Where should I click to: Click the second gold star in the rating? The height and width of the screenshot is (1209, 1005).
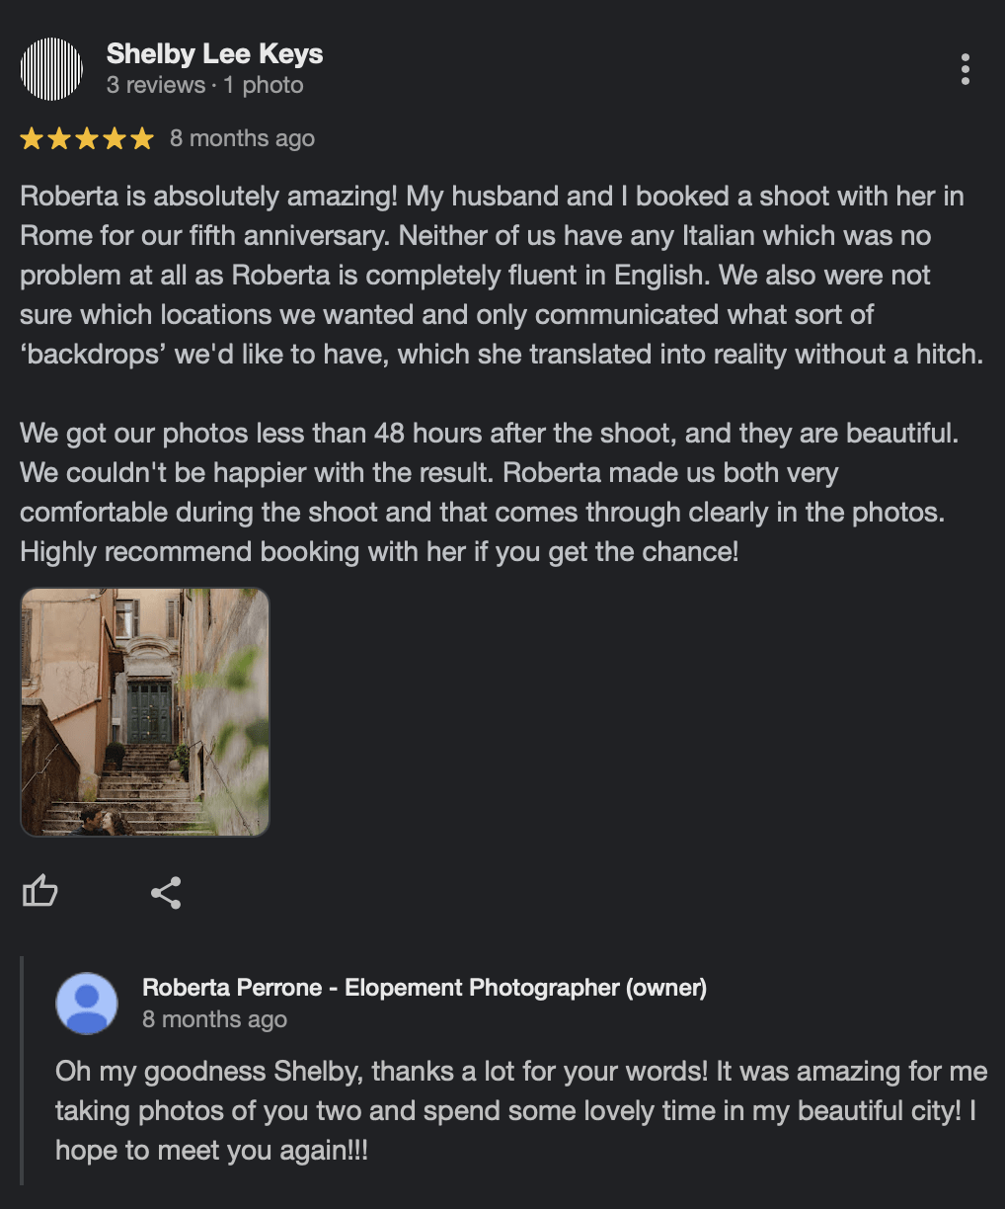pos(59,139)
